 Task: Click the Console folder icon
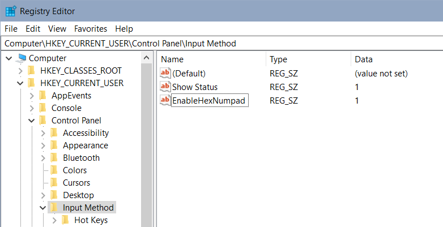[x=42, y=108]
